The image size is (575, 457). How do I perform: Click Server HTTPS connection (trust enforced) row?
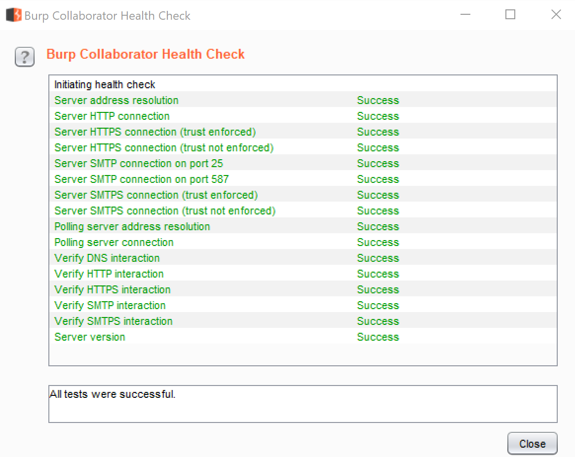(x=155, y=132)
